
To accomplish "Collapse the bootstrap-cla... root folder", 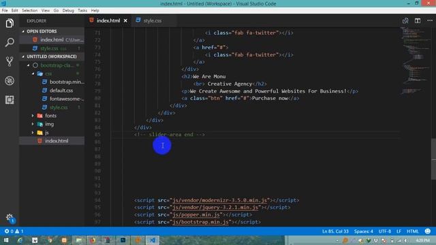I will coord(52,65).
